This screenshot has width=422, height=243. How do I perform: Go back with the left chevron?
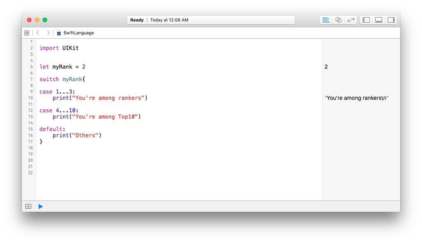click(38, 33)
